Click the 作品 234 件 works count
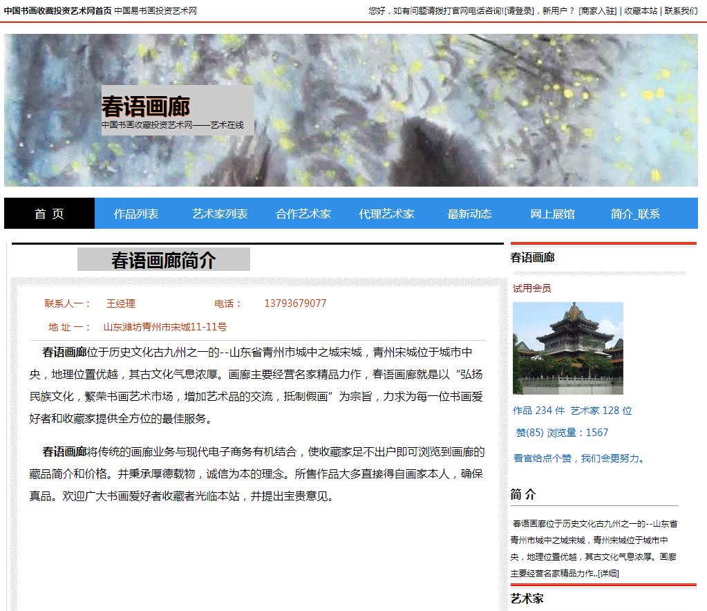 [x=539, y=411]
